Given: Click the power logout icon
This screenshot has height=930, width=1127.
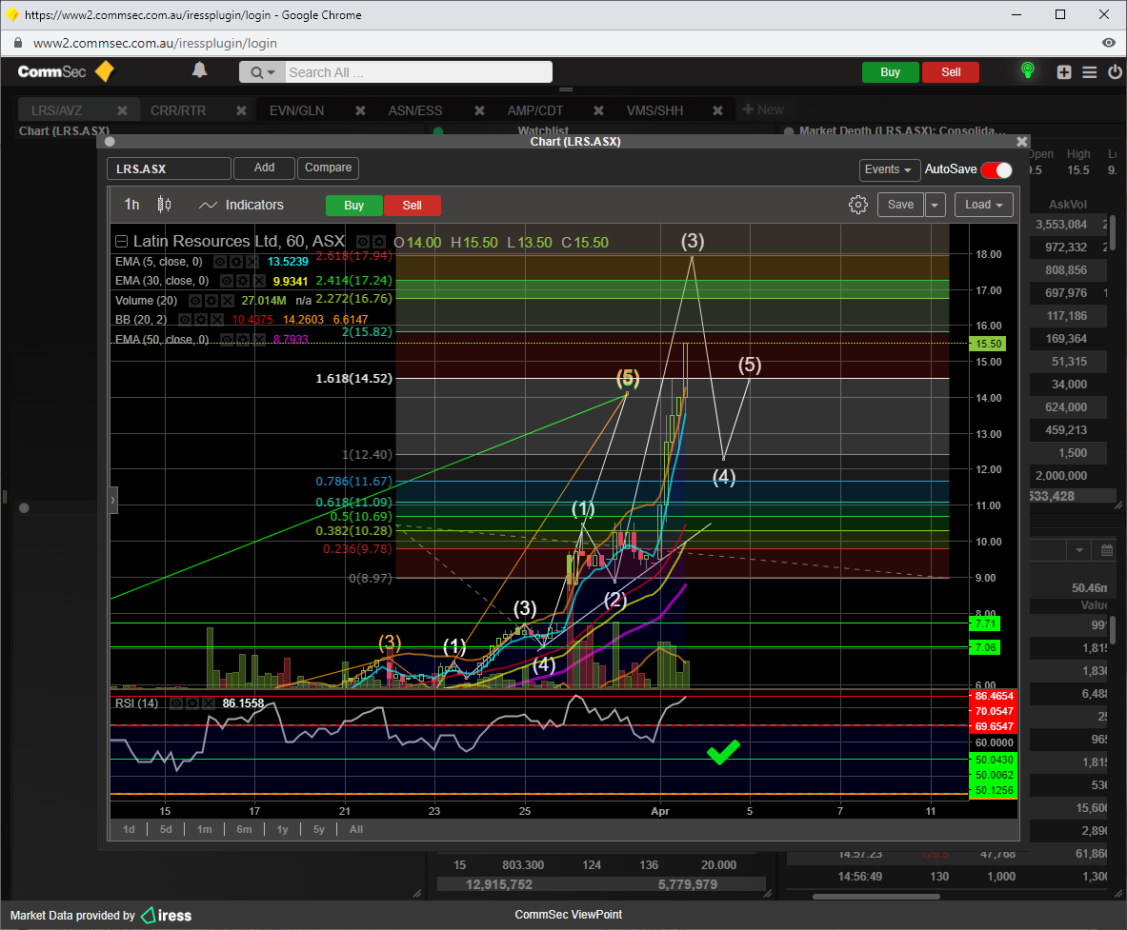Looking at the screenshot, I should 1115,71.
